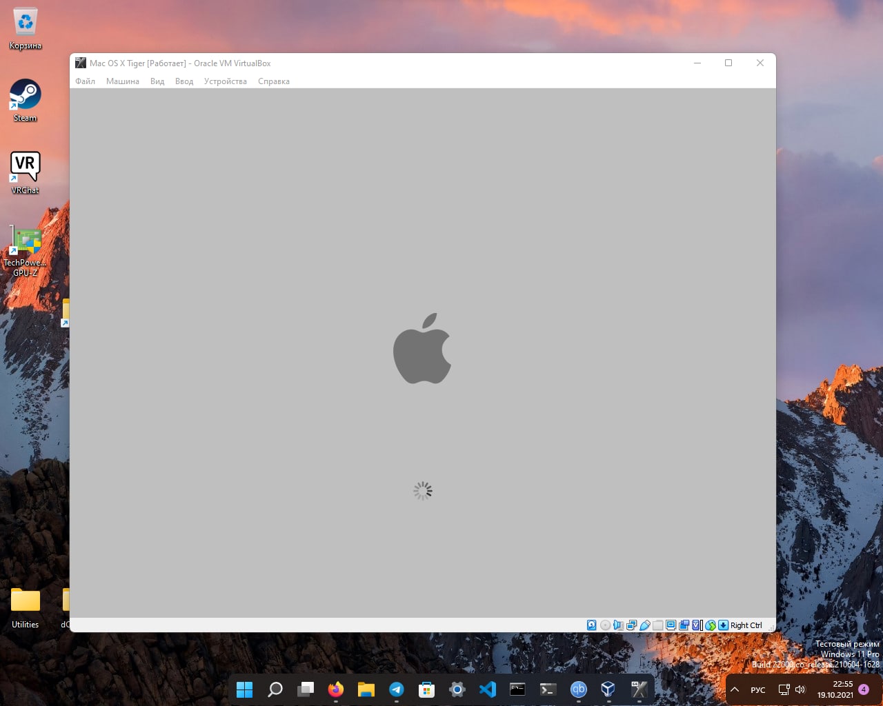The image size is (883, 706).
Task: Select the Корзина recycle bin icon
Action: click(26, 29)
